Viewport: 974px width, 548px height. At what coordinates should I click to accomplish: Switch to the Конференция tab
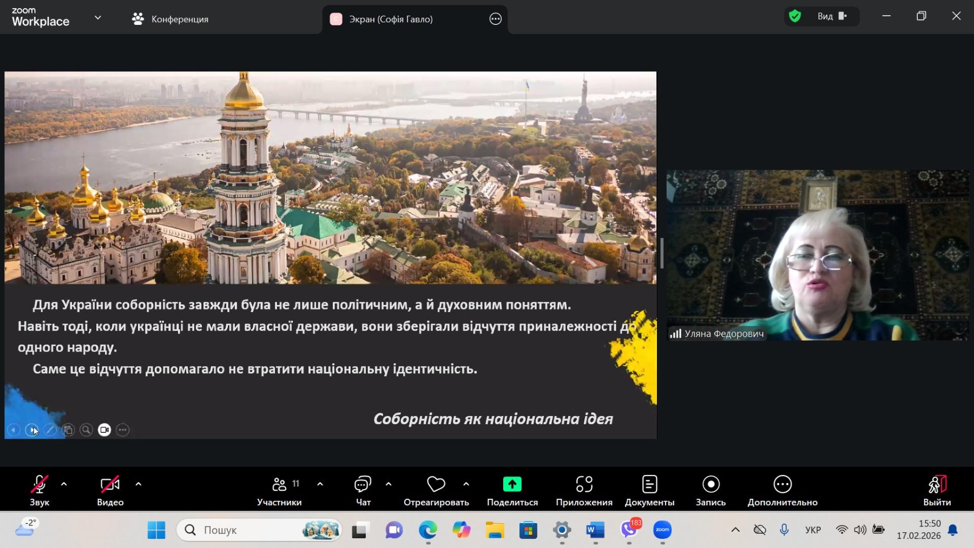pos(170,19)
